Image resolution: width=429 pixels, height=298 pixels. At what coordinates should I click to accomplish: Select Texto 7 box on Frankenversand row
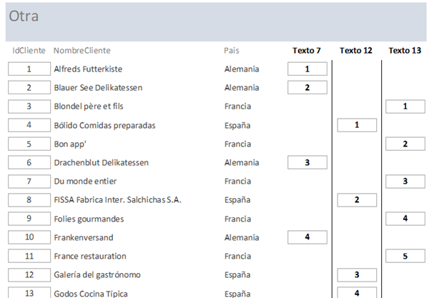click(307, 237)
